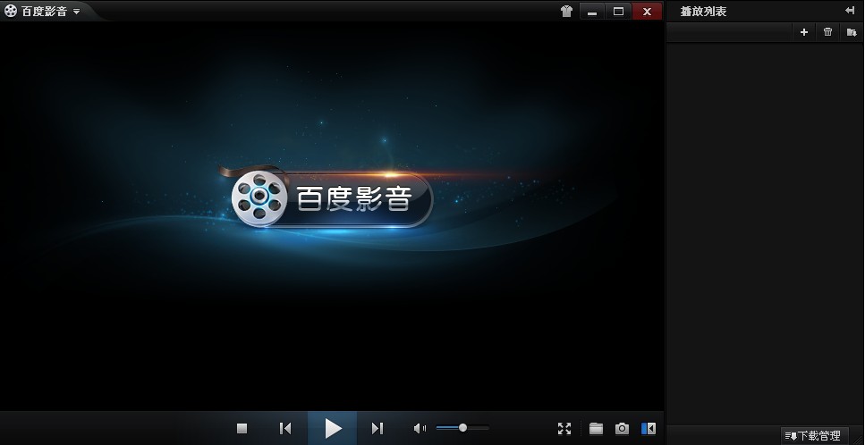Mute the volume speaker icon
The height and width of the screenshot is (445, 865).
click(x=420, y=429)
